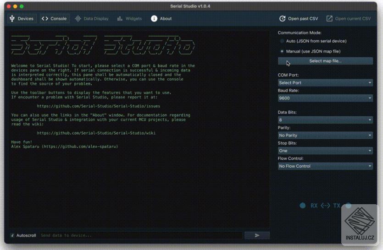Click the RX/TX connection arrows icon
Screen dimensions: 383x250
coord(325,206)
